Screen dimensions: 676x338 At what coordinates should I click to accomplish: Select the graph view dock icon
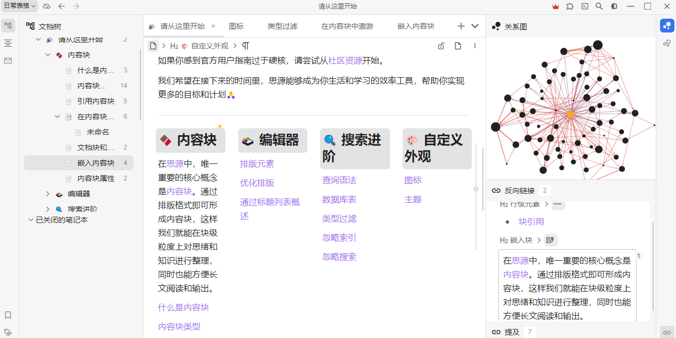(x=667, y=26)
